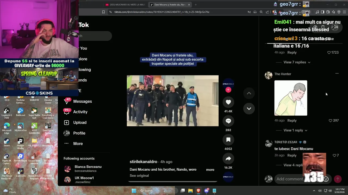Open The Hunter's profile avatar

coord(269,75)
